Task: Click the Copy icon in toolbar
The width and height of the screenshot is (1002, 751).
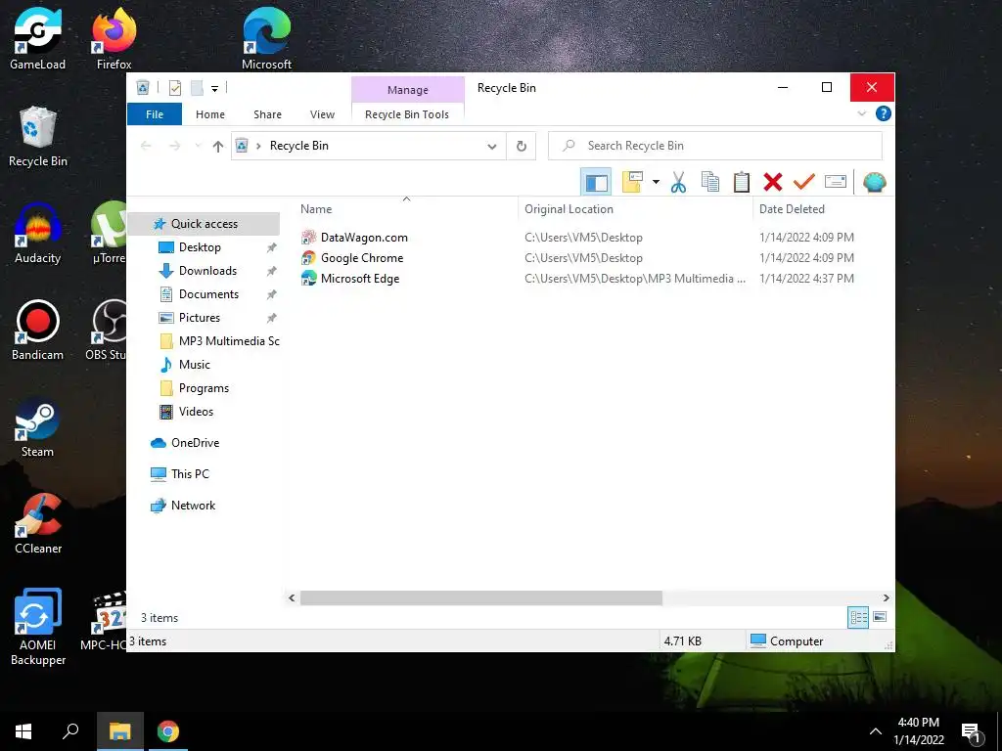Action: (x=710, y=182)
